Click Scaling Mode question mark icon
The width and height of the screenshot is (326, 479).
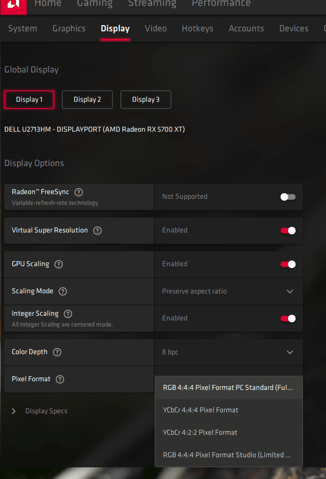click(63, 291)
